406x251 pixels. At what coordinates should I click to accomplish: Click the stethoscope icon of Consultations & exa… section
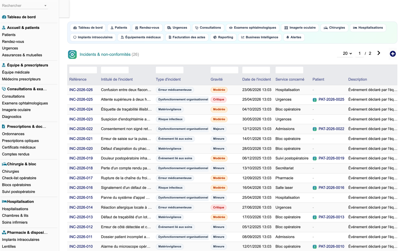pos(4,89)
